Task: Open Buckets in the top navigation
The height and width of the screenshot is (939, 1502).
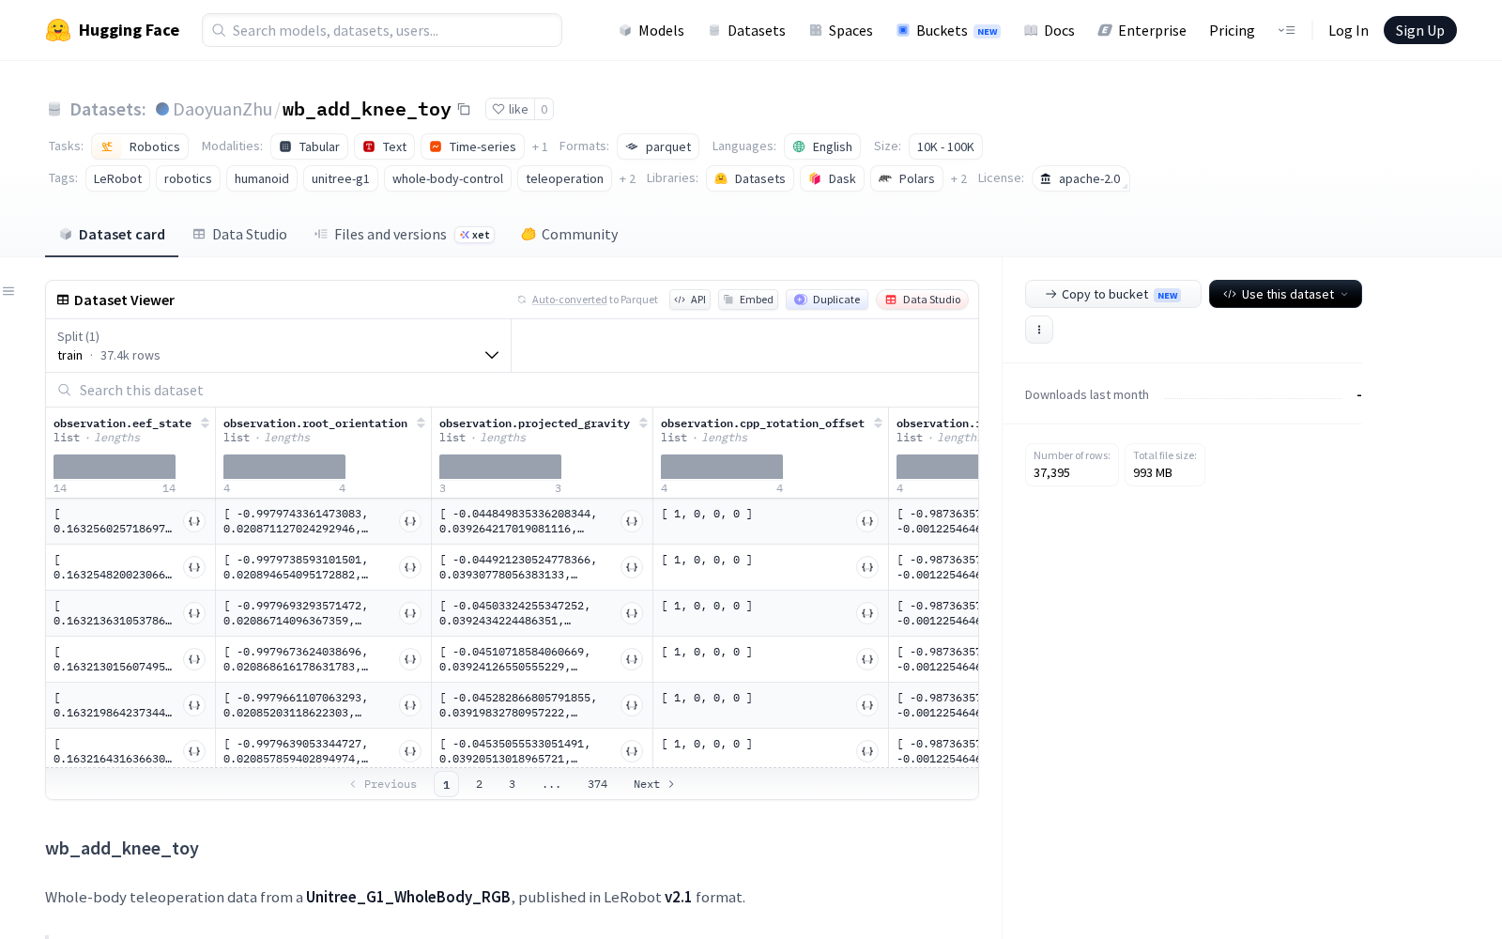Action: pos(948,30)
